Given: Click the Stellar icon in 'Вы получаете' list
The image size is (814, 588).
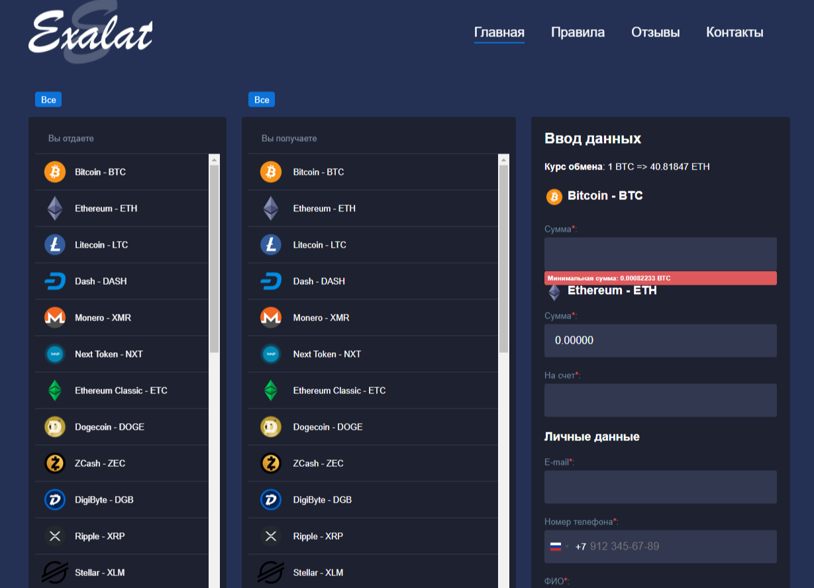Looking at the screenshot, I should [x=271, y=573].
